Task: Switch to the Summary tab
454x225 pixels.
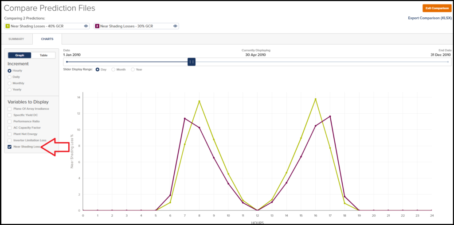Action: pyautogui.click(x=16, y=39)
